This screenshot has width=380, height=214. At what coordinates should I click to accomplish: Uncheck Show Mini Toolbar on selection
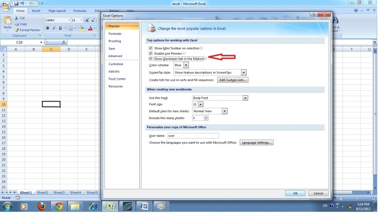click(151, 48)
